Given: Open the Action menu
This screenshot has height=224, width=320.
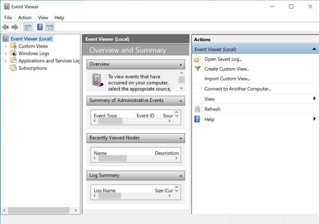Looking at the screenshot, I should coord(25,18).
